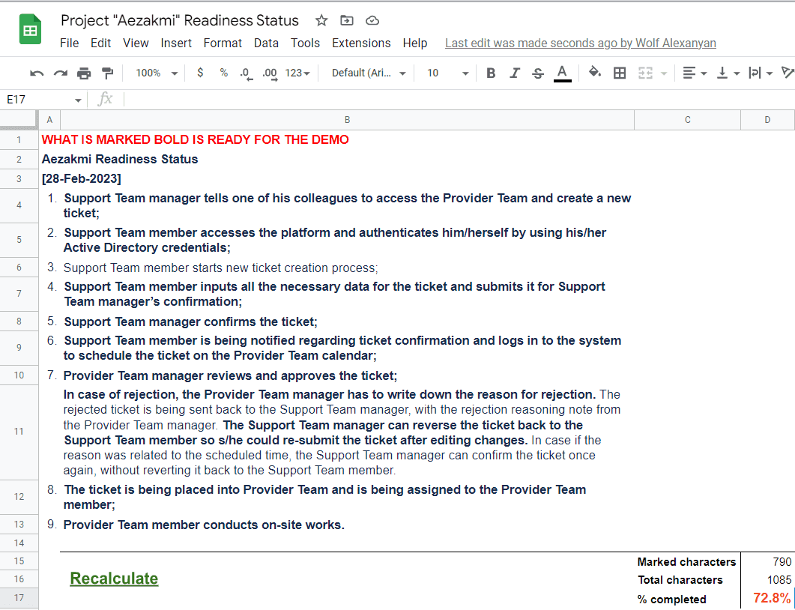
Task: Open the font size dropdown
Action: 447,73
